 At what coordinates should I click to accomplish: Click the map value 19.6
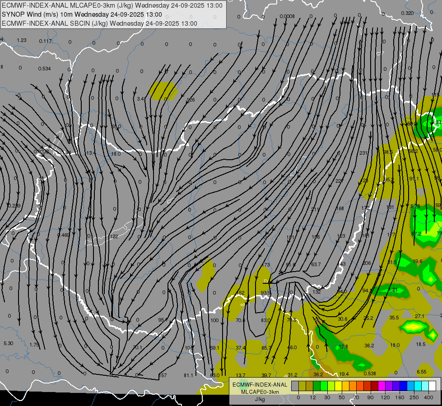[417, 262]
